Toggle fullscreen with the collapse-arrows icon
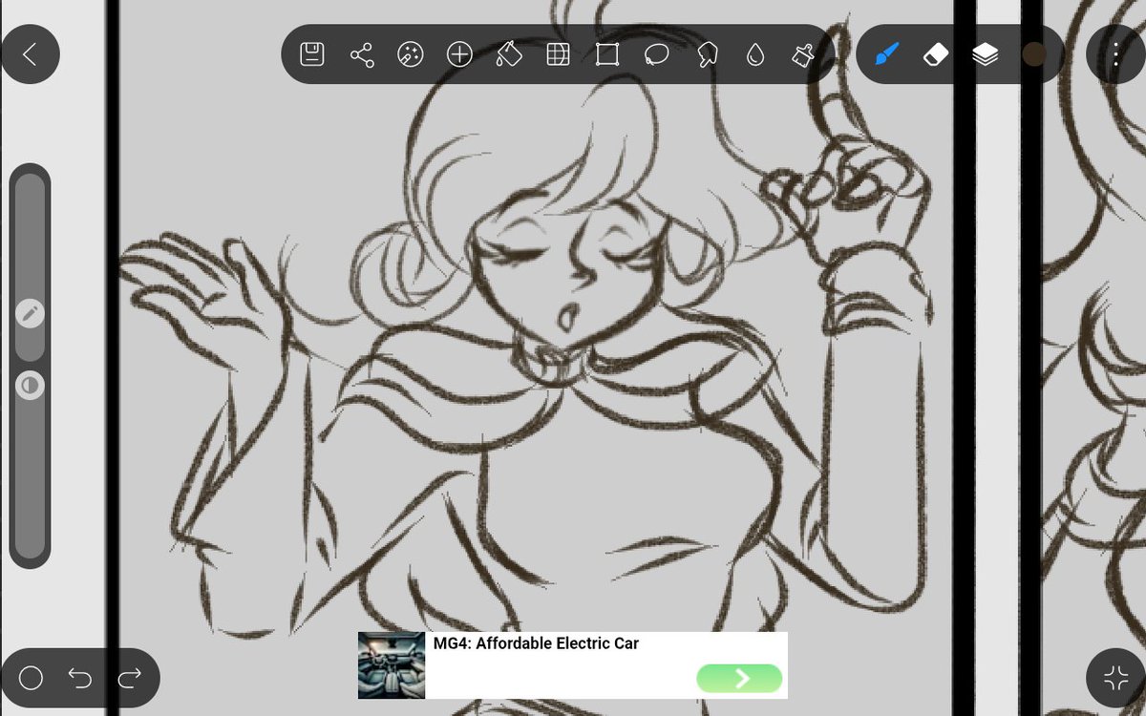 pos(1115,678)
